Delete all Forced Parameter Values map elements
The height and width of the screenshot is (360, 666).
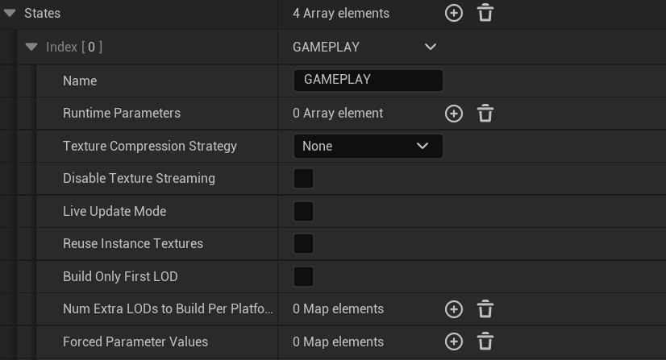[x=485, y=341]
